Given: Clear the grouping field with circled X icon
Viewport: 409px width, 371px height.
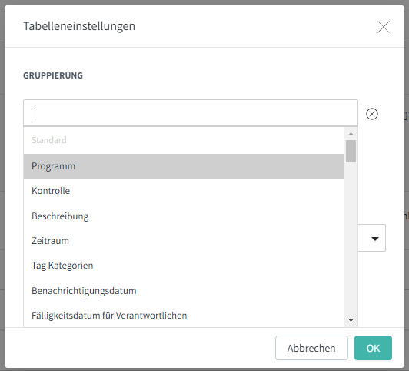Looking at the screenshot, I should (371, 114).
